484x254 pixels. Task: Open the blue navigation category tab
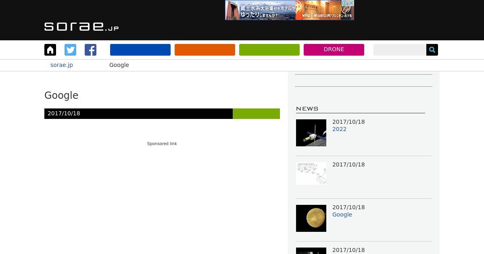click(140, 50)
